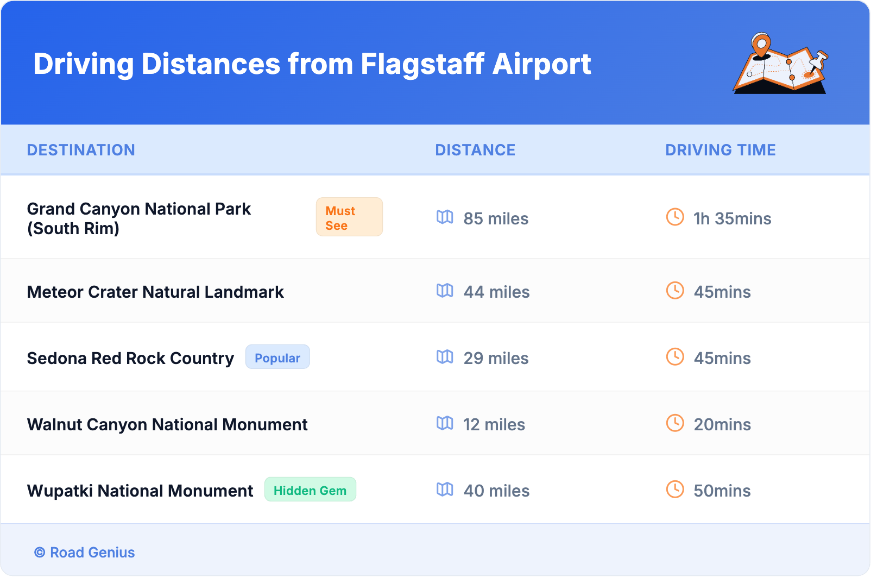Click the Destination column header
The image size is (871, 577).
pyautogui.click(x=81, y=150)
